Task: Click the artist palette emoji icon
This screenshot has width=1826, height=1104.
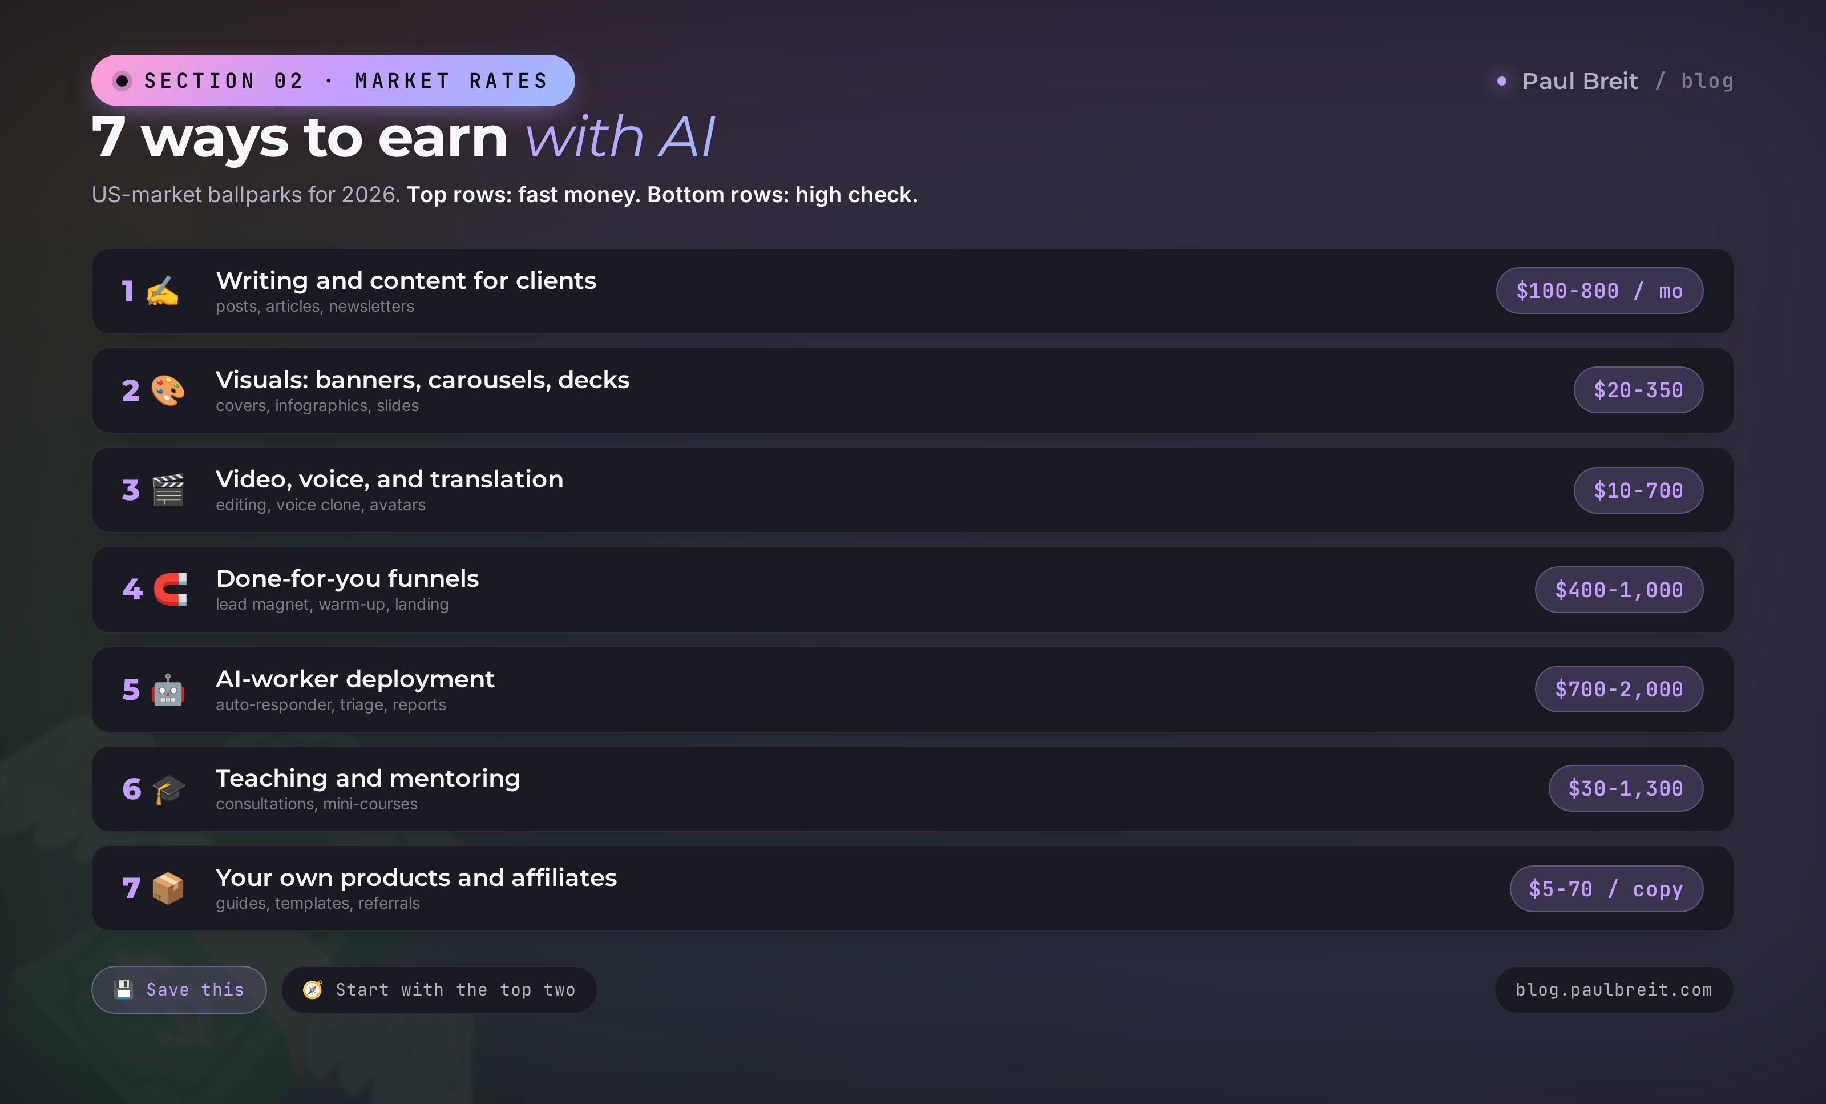Action: click(168, 390)
